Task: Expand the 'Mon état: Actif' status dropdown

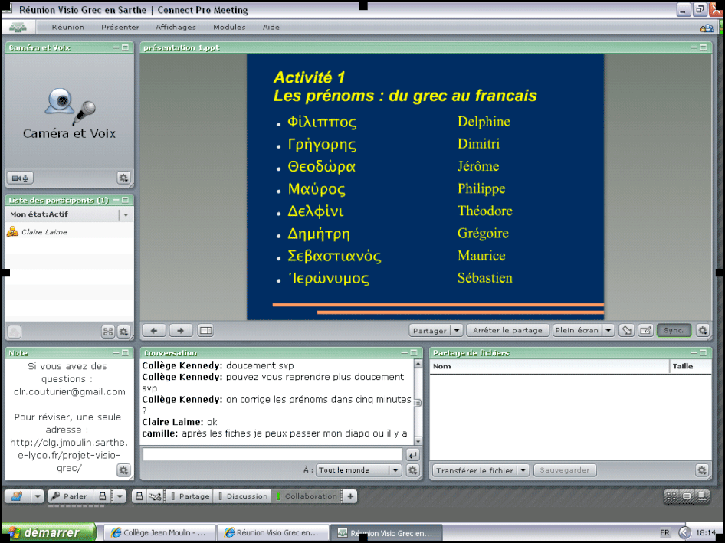Action: click(x=125, y=215)
